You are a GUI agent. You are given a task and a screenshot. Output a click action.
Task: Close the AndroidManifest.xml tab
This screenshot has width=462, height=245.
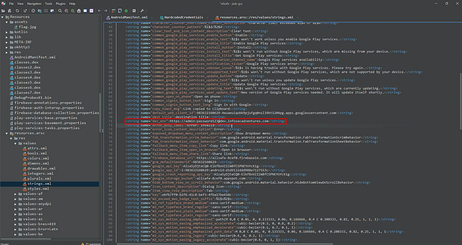point(152,18)
